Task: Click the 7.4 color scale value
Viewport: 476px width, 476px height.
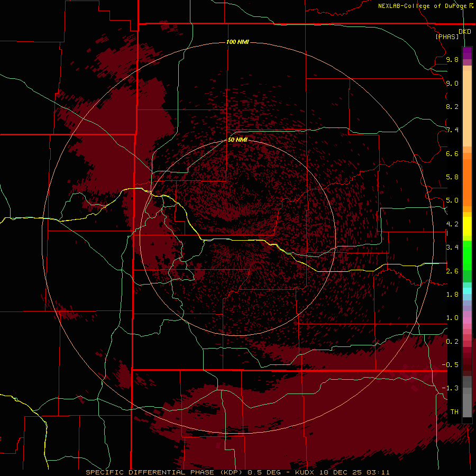Action: coord(452,130)
